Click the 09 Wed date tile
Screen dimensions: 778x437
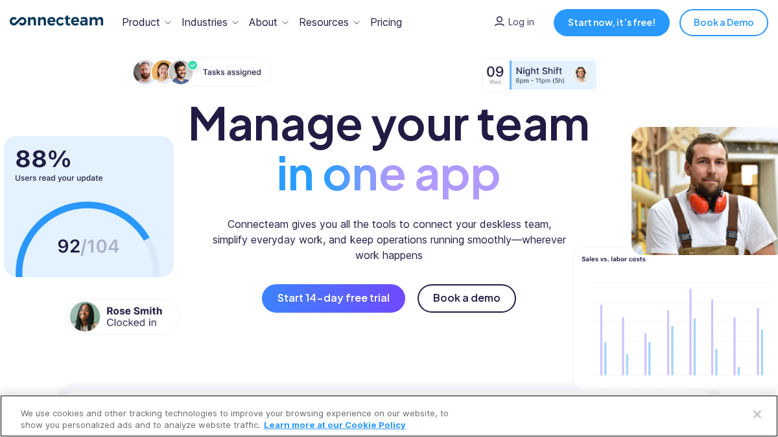pyautogui.click(x=495, y=75)
